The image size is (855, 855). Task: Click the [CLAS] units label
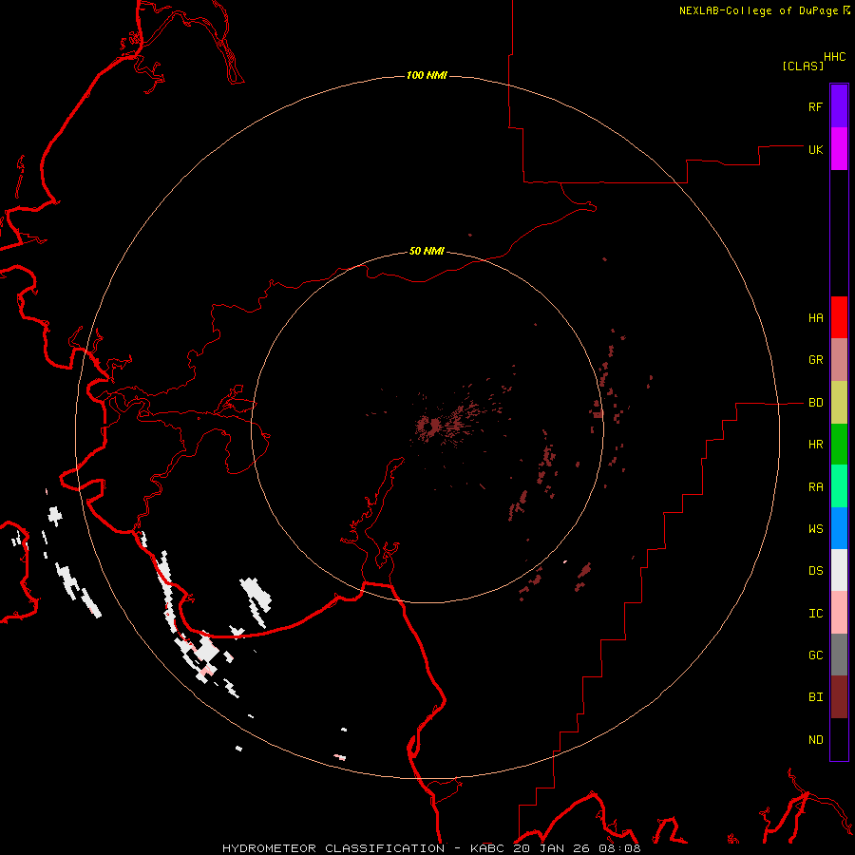[x=803, y=66]
